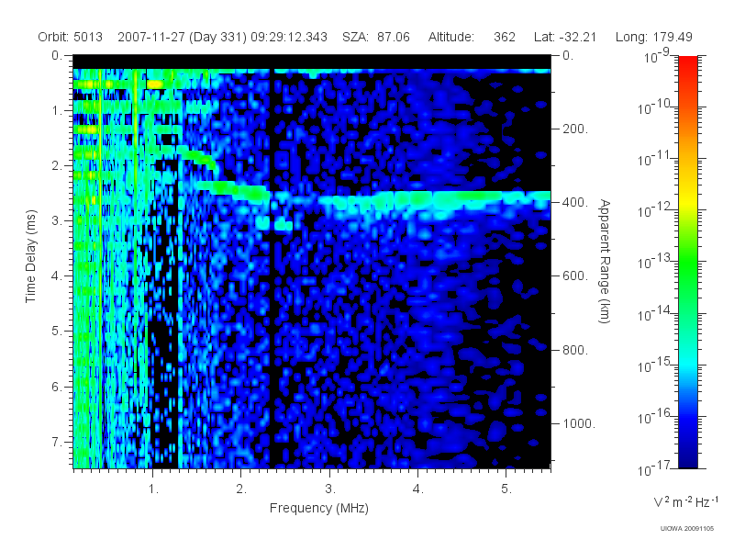Click the '3.' frequency axis tick label
The height and width of the screenshot is (551, 734).
pyautogui.click(x=330, y=489)
